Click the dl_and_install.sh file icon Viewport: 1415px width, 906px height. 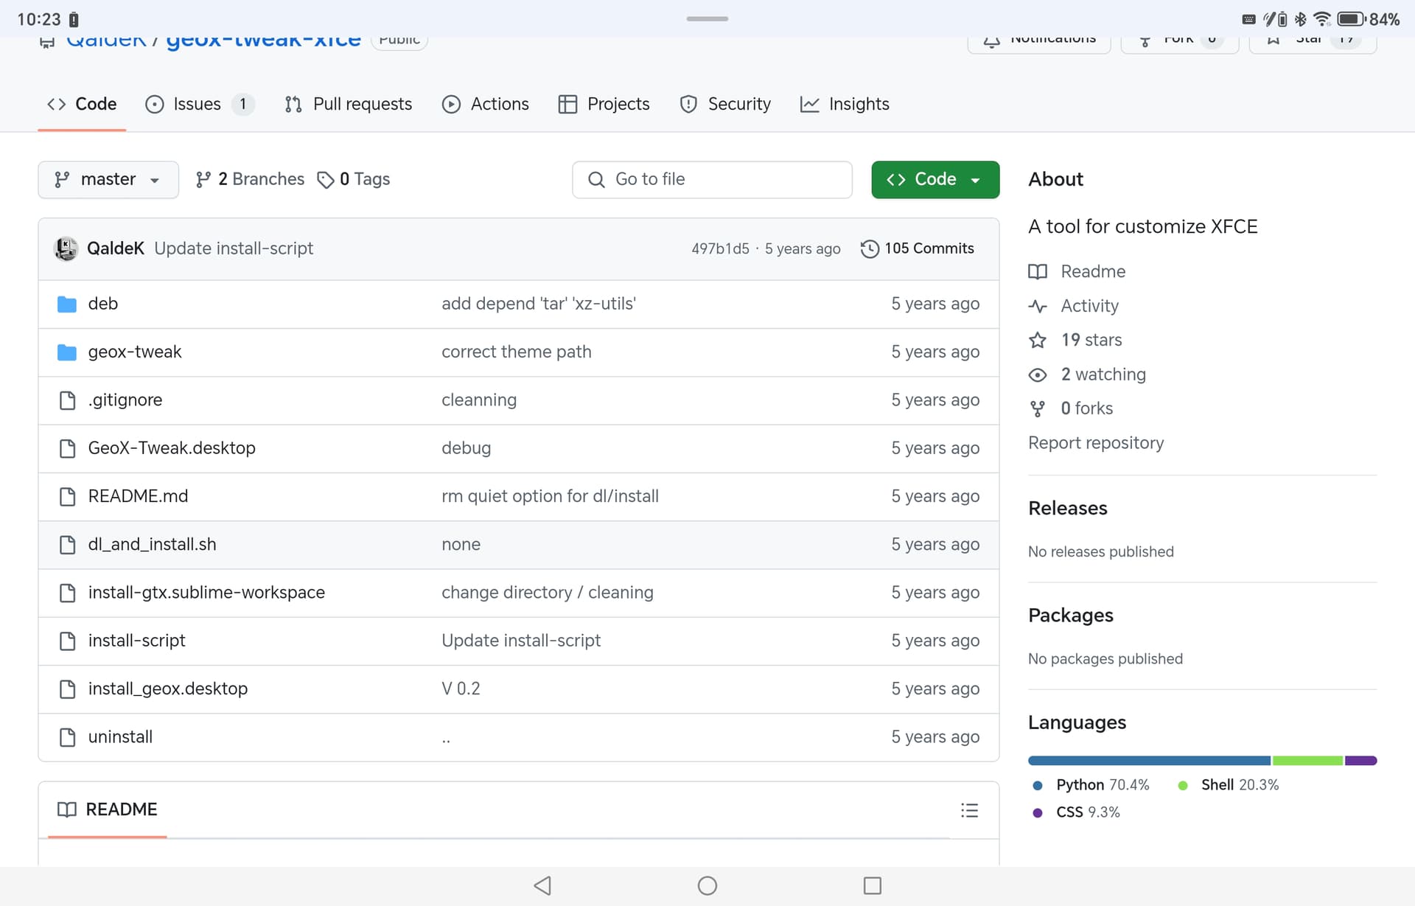[x=67, y=545]
